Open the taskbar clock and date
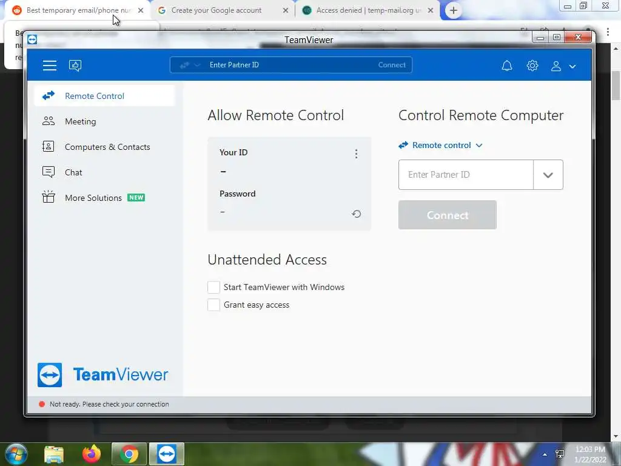Image resolution: width=621 pixels, height=466 pixels. tap(590, 454)
